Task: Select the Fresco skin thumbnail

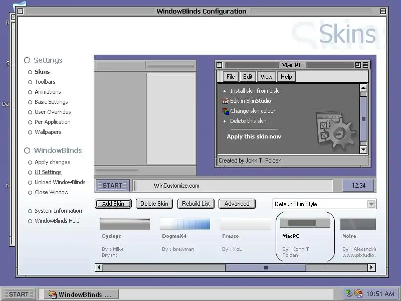Action: click(x=245, y=224)
